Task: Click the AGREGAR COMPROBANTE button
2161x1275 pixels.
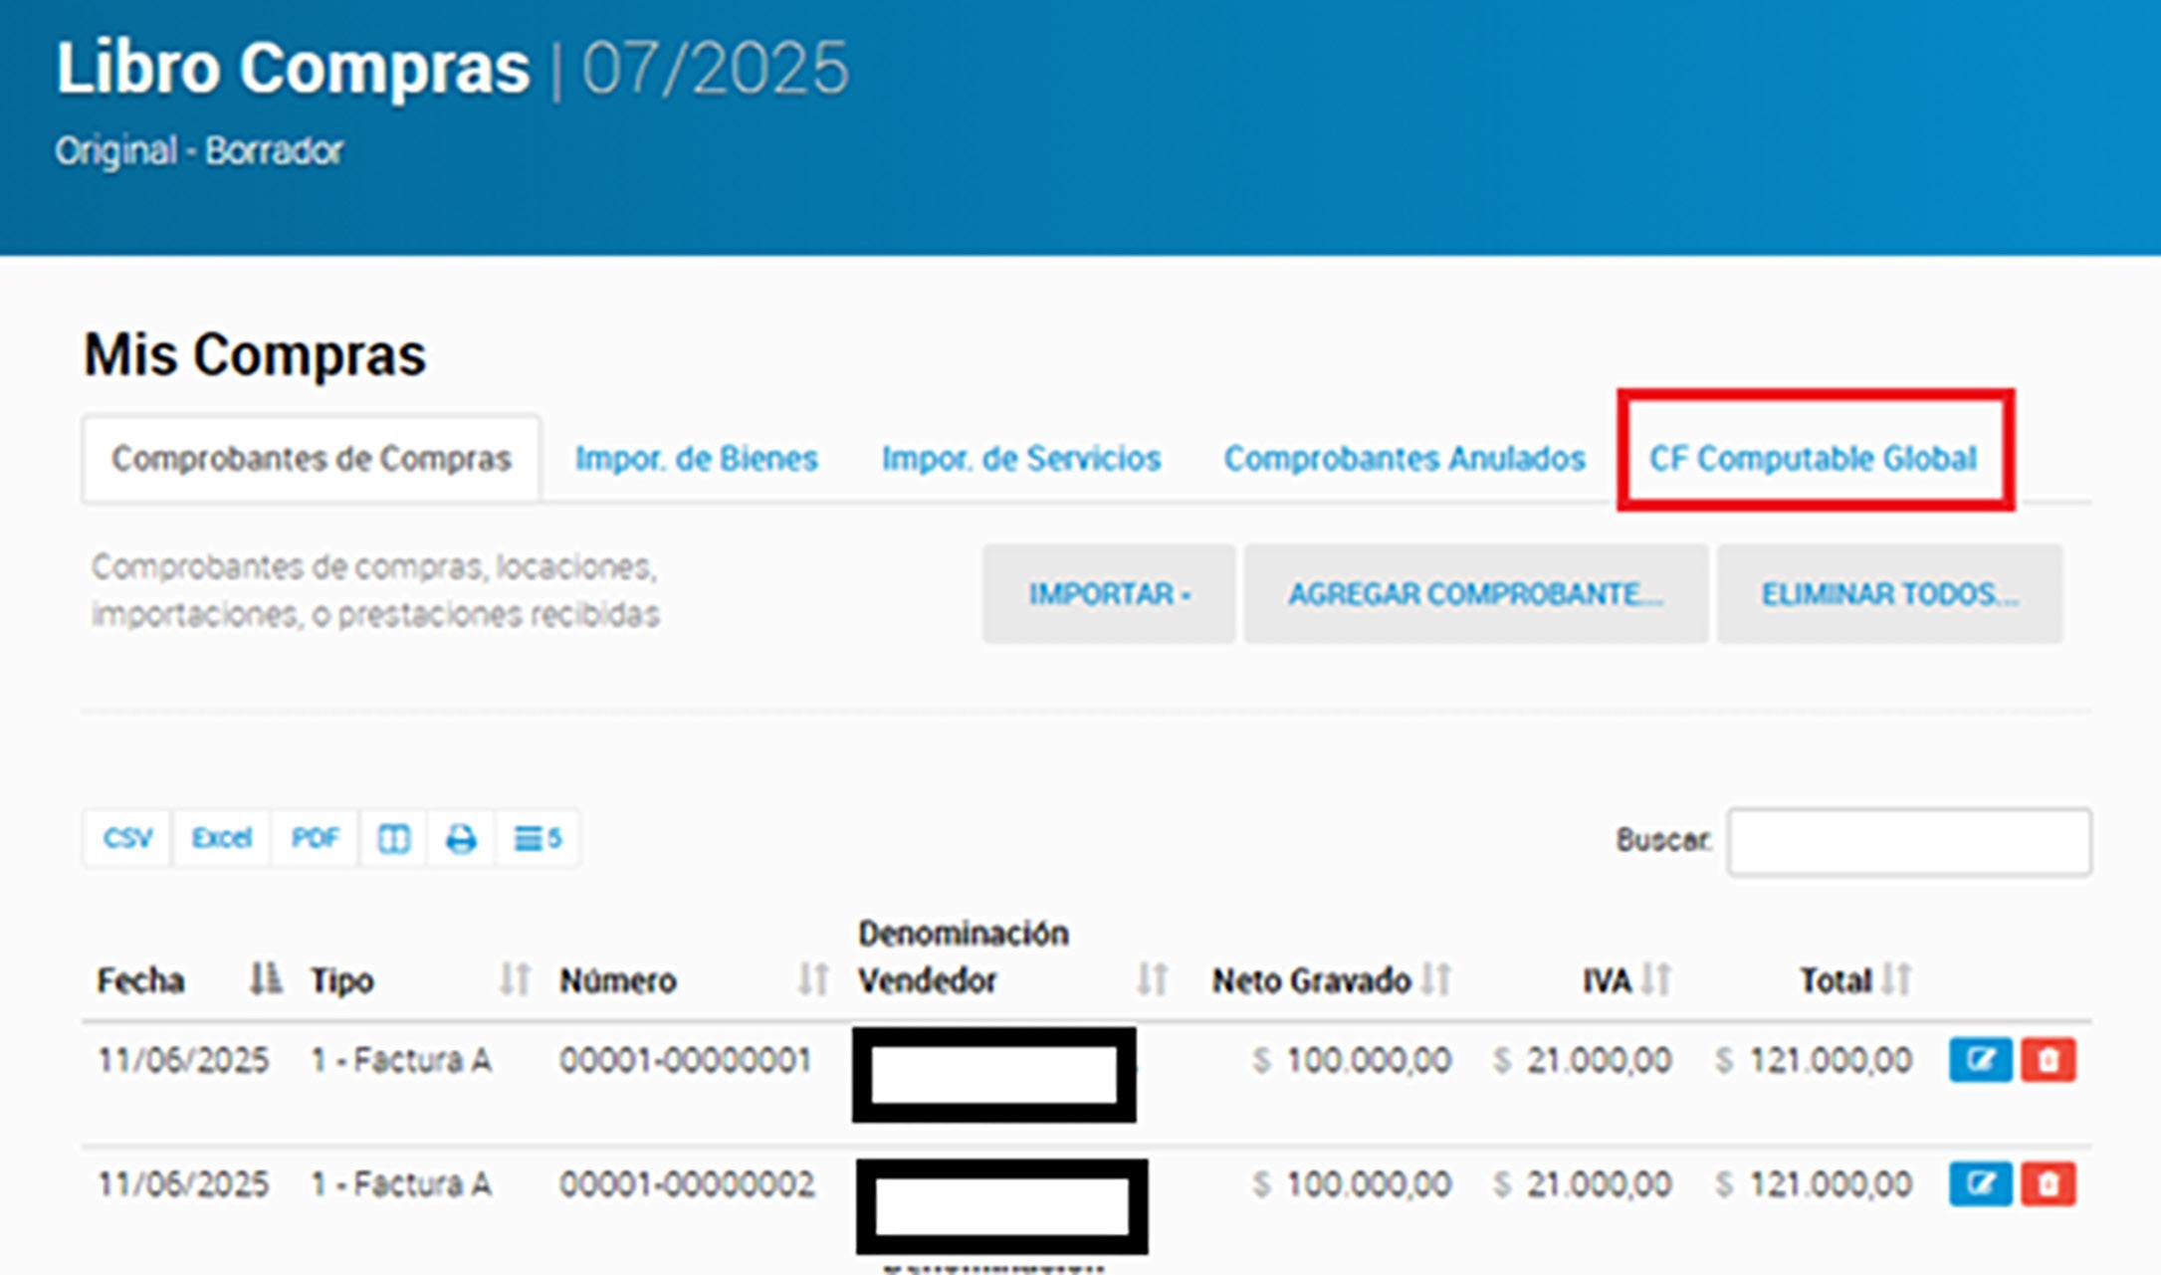Action: pyautogui.click(x=1475, y=594)
